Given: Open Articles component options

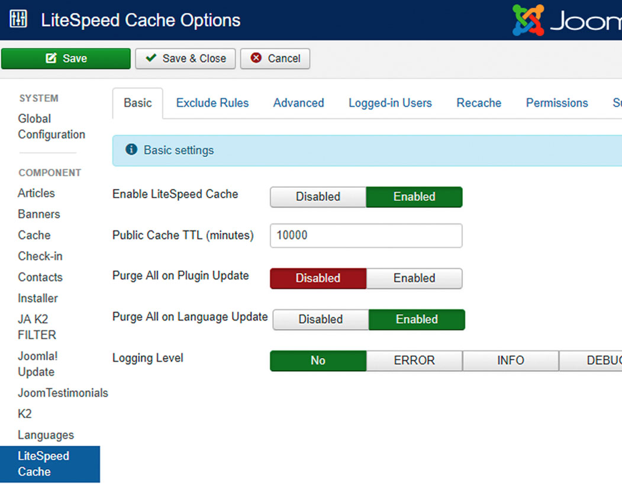Looking at the screenshot, I should 36,193.
